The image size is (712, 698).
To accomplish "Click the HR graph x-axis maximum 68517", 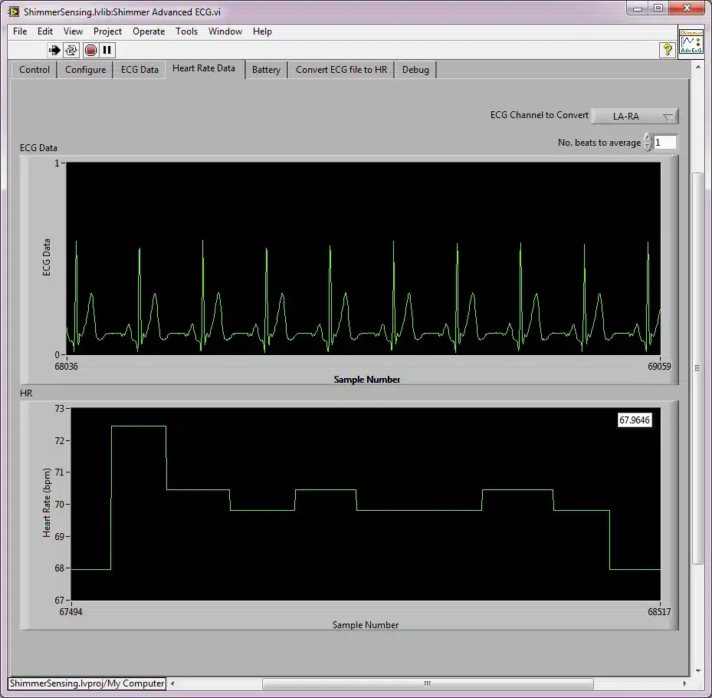I will 659,611.
